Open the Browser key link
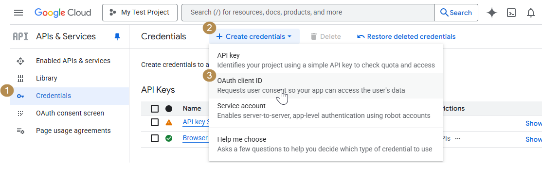The image size is (542, 181). 195,138
